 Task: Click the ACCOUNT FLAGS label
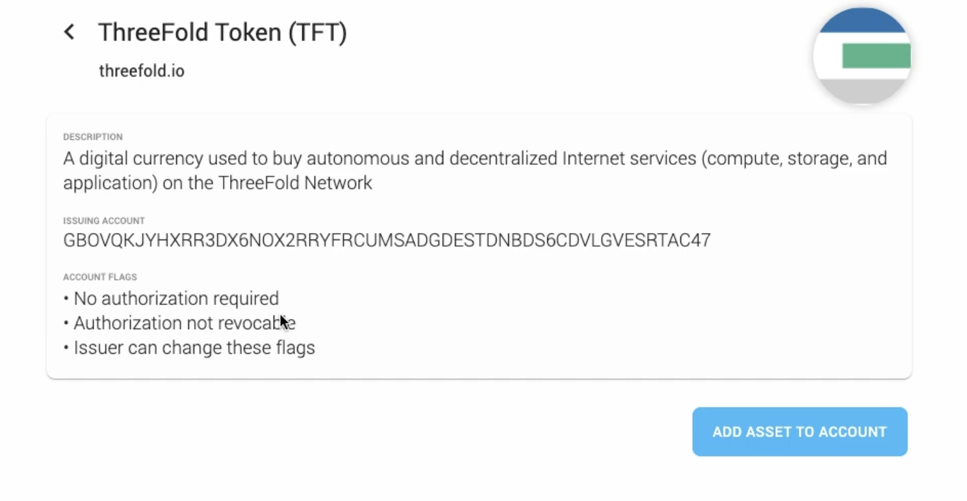coord(100,277)
